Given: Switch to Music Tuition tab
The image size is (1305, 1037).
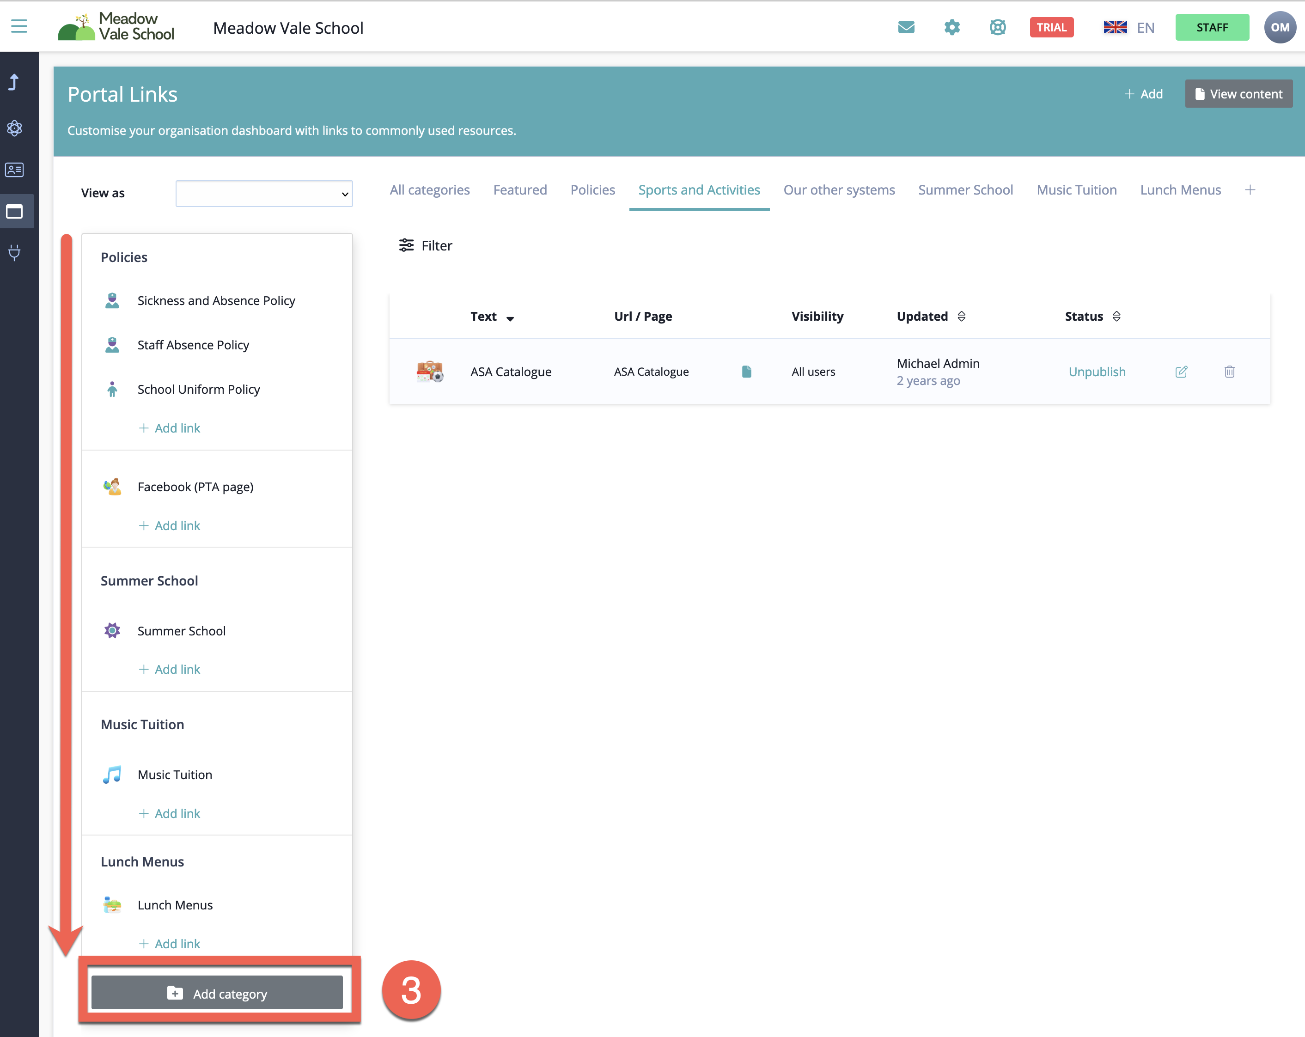Looking at the screenshot, I should [1076, 189].
